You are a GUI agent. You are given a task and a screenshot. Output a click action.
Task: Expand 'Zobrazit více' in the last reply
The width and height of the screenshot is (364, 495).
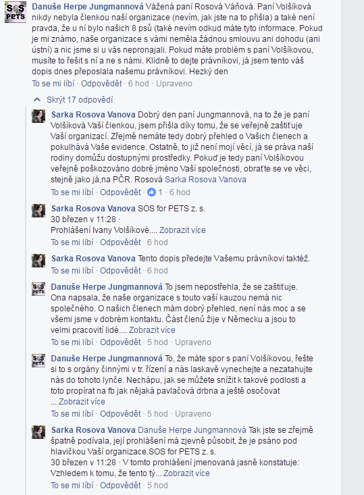pos(186,473)
